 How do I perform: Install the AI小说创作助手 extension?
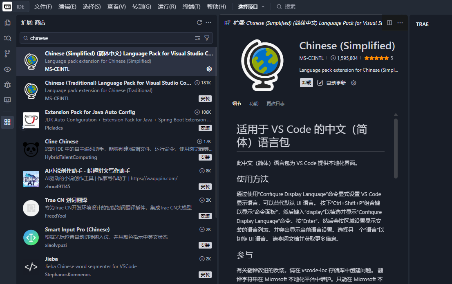tap(205, 187)
